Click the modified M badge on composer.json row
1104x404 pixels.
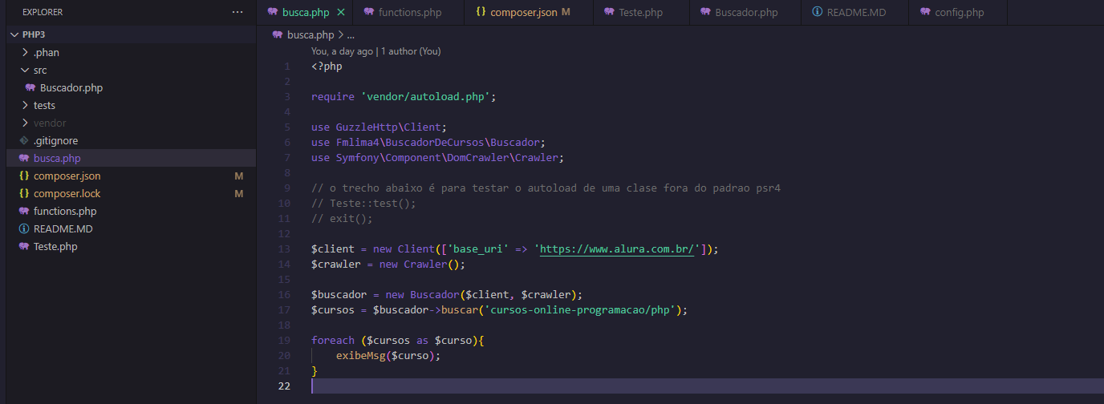click(238, 176)
